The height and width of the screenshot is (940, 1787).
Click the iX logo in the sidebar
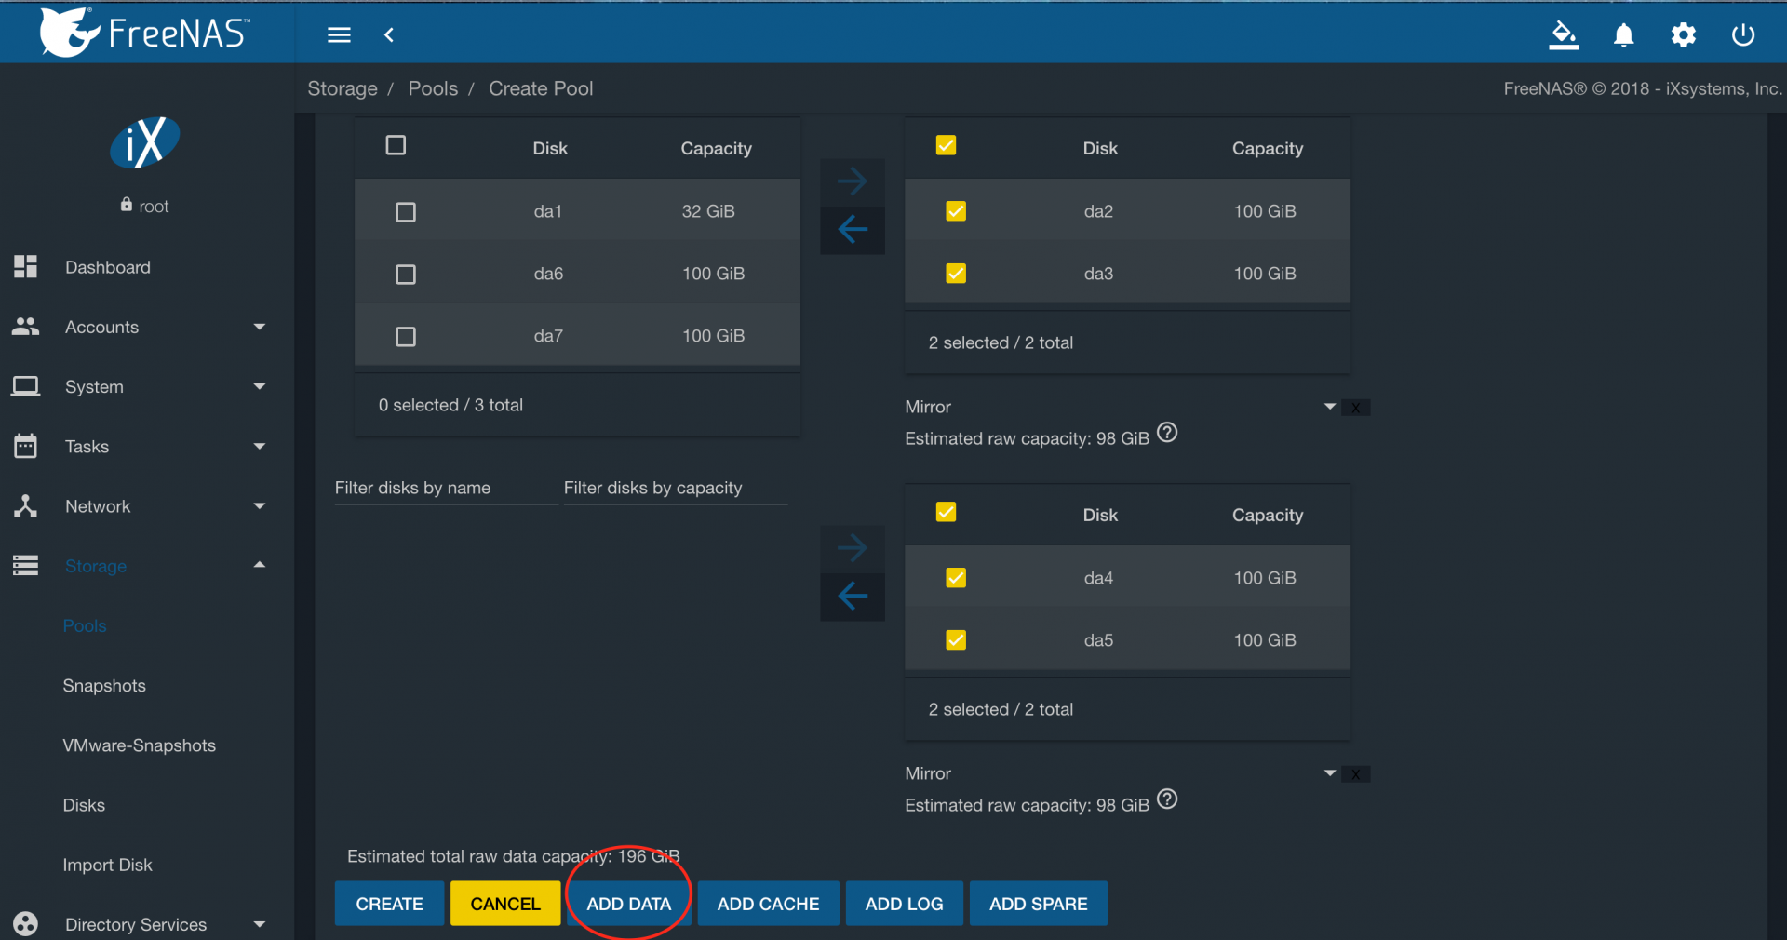(x=144, y=142)
